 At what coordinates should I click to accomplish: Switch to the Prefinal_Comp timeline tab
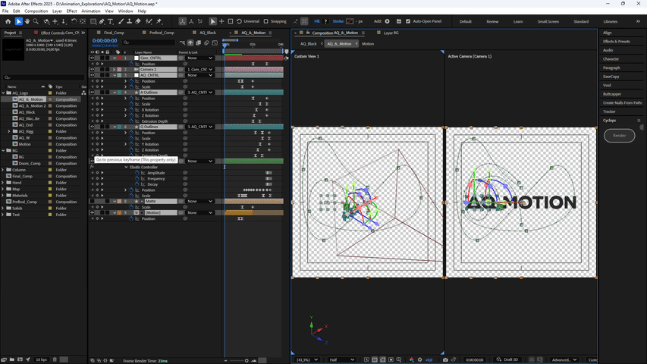point(162,33)
